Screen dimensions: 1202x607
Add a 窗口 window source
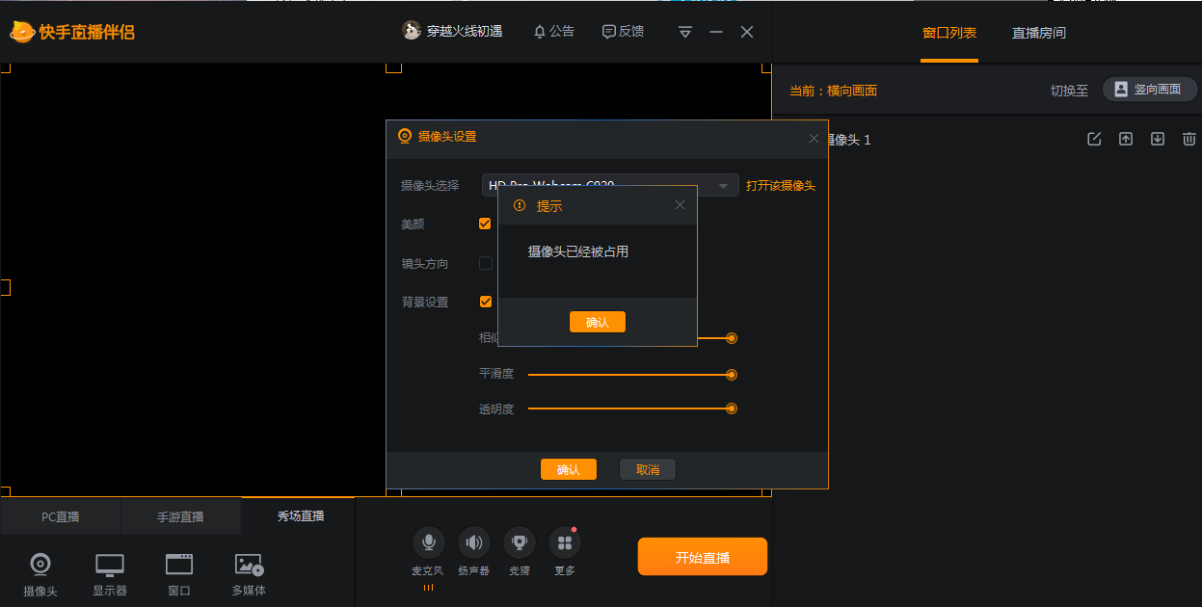click(x=179, y=575)
